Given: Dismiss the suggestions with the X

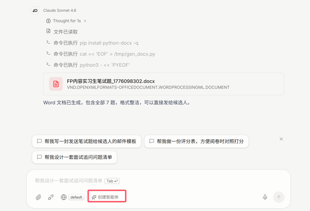Looking at the screenshot, I should [x=281, y=139].
